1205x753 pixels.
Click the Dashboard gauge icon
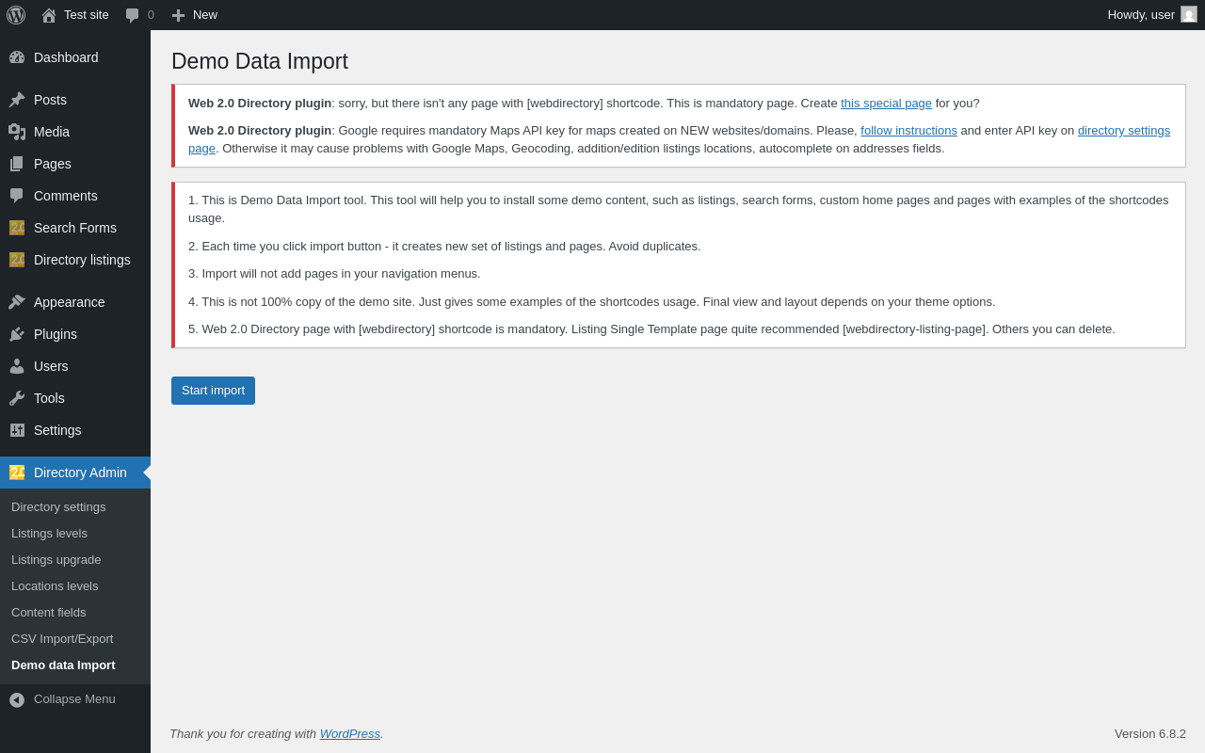[x=17, y=57]
